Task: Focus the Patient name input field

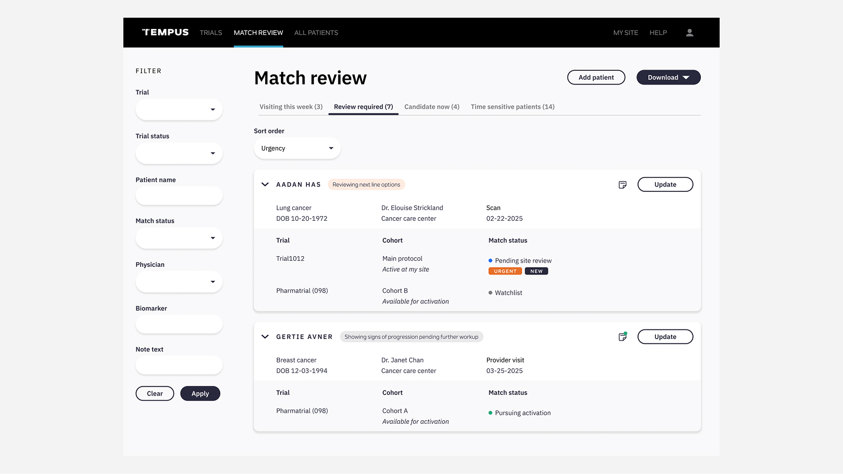Action: [179, 196]
